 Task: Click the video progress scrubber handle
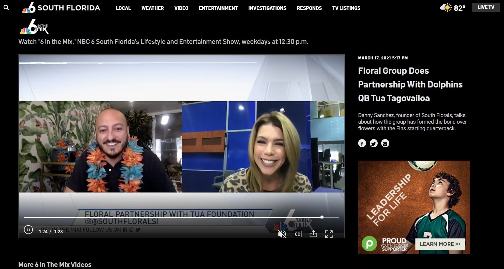coord(322,217)
